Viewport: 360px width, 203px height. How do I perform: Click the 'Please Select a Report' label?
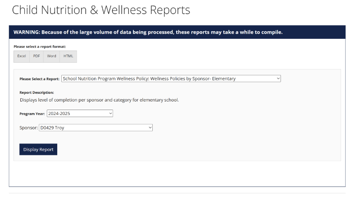coord(39,79)
